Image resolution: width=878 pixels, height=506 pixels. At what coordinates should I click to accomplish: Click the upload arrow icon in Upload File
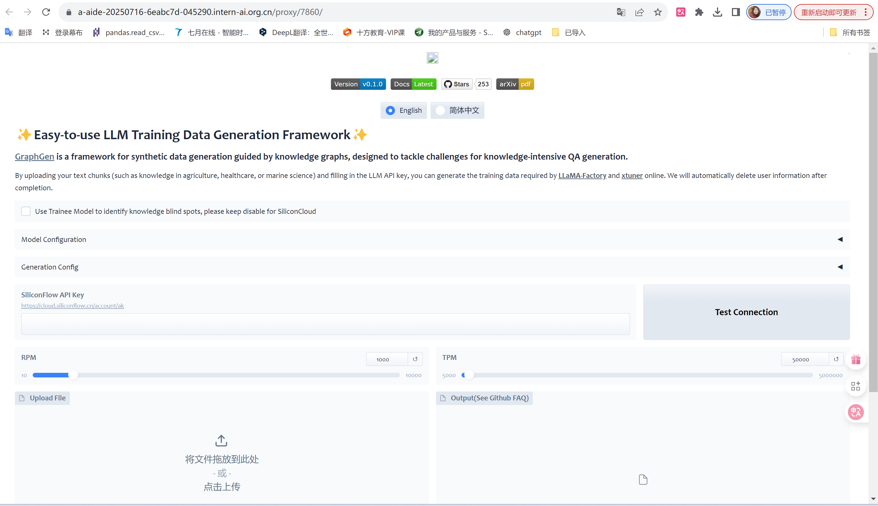(x=221, y=440)
